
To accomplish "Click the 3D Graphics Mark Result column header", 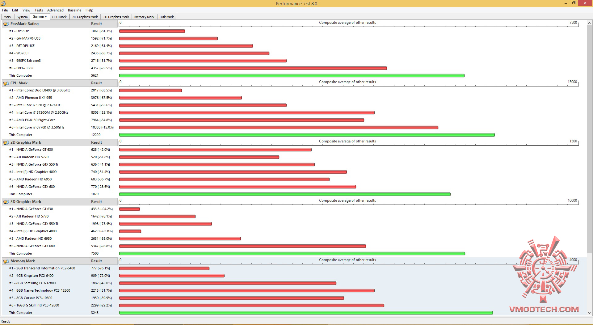I will [104, 202].
